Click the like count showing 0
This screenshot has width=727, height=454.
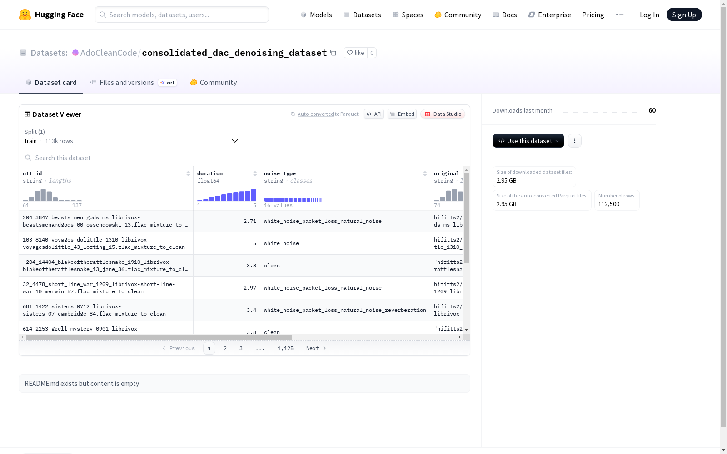tap(372, 53)
